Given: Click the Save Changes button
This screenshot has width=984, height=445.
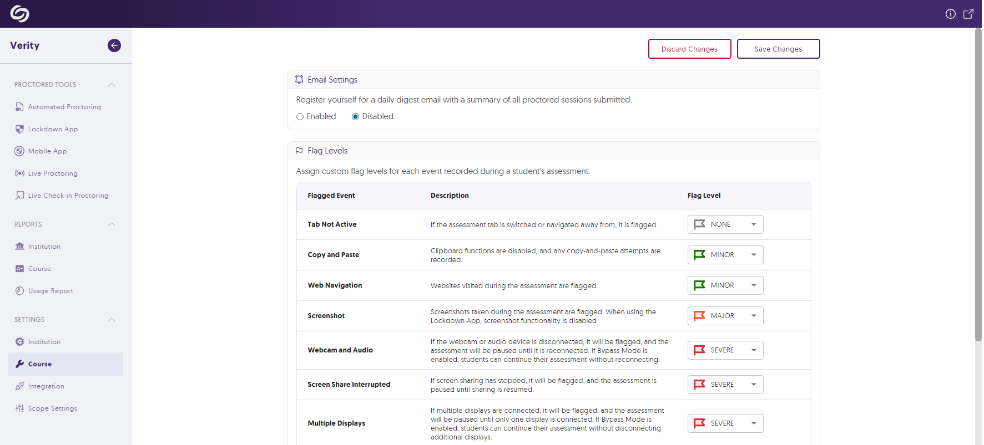Looking at the screenshot, I should coord(778,49).
